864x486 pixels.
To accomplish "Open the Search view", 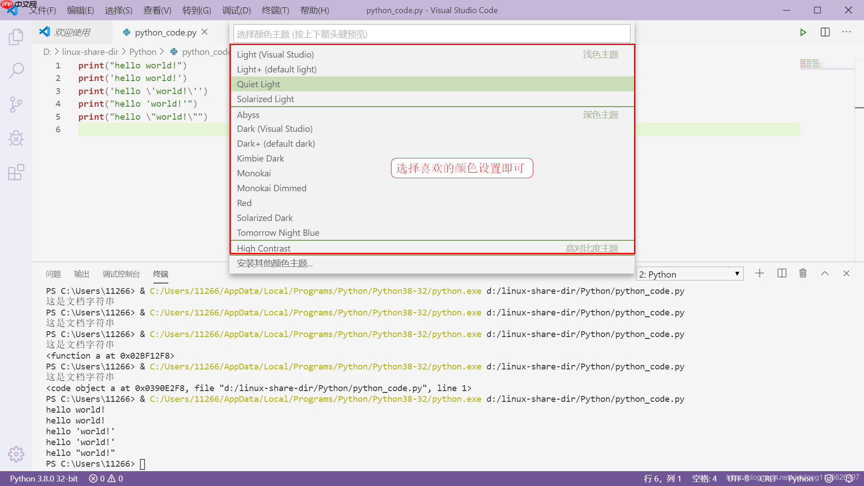I will click(16, 71).
